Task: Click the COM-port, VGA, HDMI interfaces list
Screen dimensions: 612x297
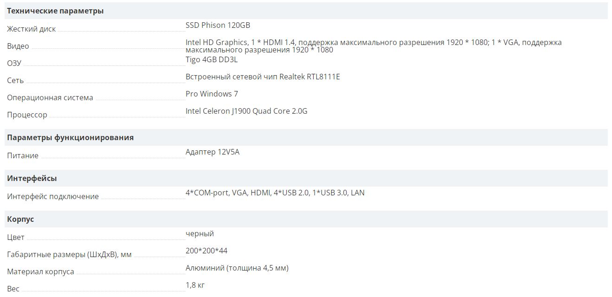Action: pyautogui.click(x=275, y=193)
